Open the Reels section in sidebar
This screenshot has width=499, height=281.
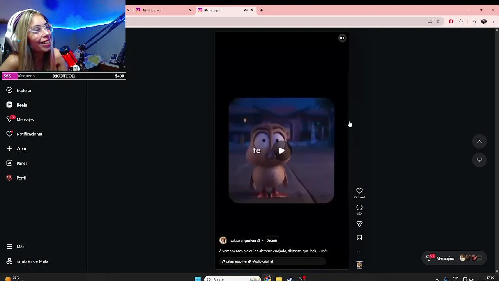pyautogui.click(x=21, y=105)
